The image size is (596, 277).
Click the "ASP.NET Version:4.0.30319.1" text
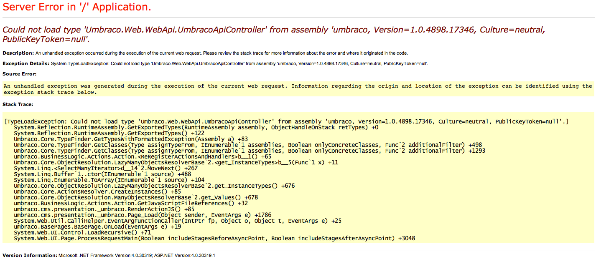coord(185,255)
